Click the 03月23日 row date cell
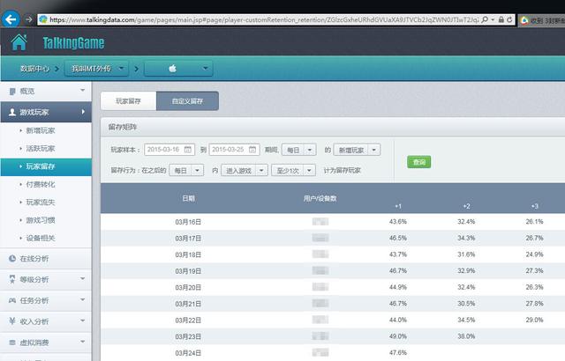The image size is (565, 361). point(188,336)
